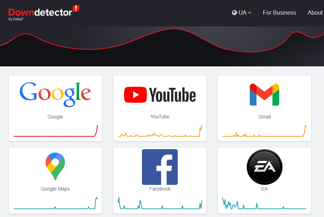
Task: Expand the UA country dropdown
Action: (x=241, y=13)
